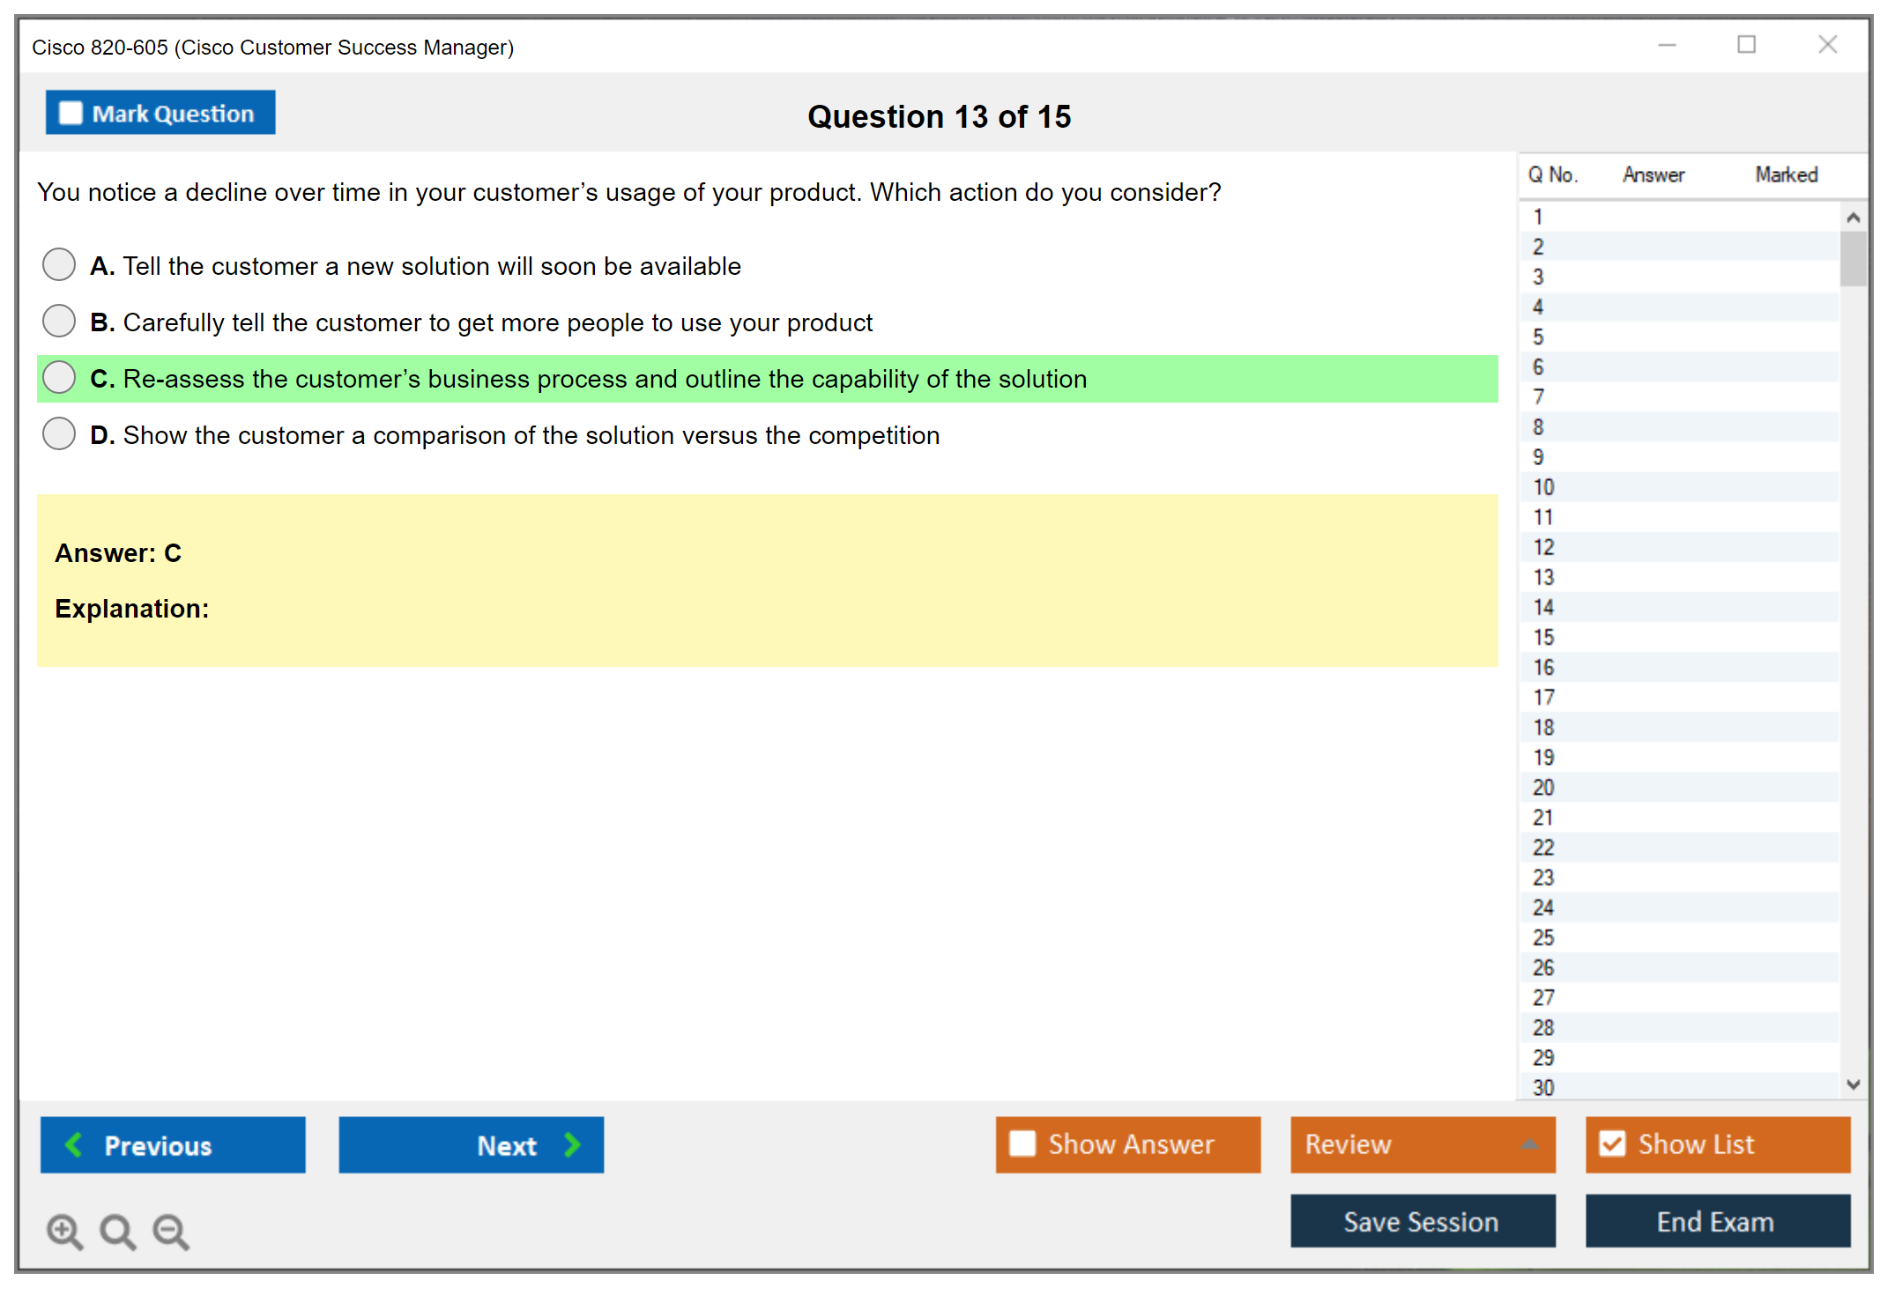Click the Answer column header

[1653, 174]
